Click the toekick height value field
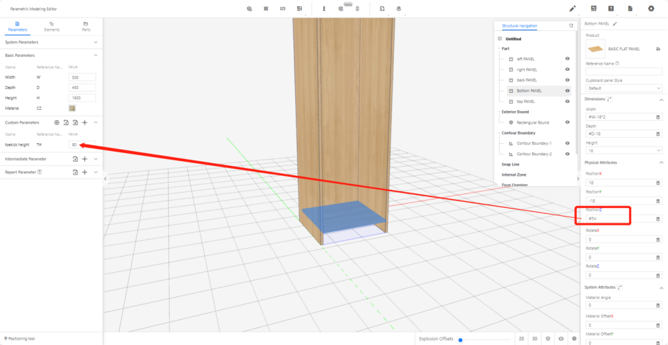Screen dimensions: 668x345 (81, 145)
